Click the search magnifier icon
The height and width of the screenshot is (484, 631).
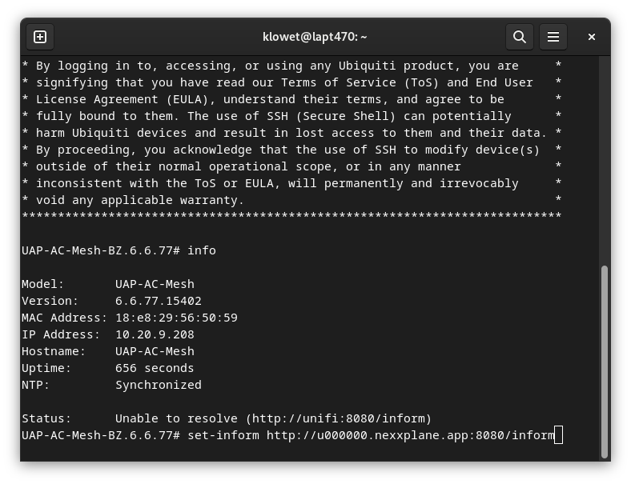[x=519, y=37]
